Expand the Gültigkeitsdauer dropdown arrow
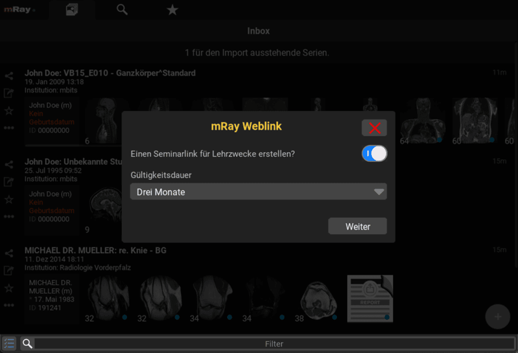Image resolution: width=518 pixels, height=353 pixels. click(x=379, y=192)
